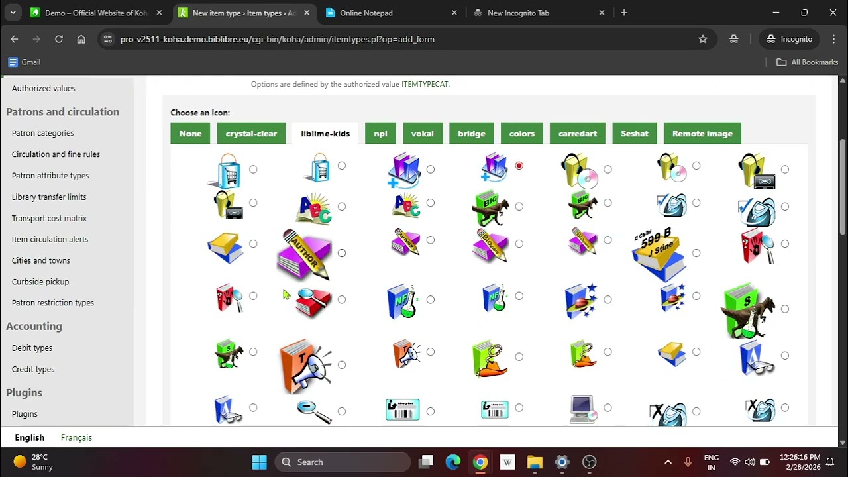
Task: Go to Circulation and fine rules
Action: pos(56,154)
